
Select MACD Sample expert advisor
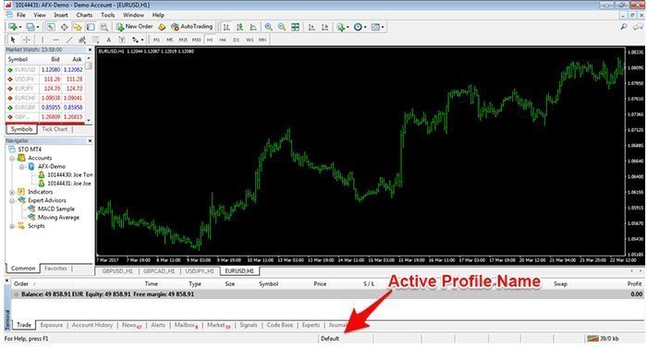56,209
